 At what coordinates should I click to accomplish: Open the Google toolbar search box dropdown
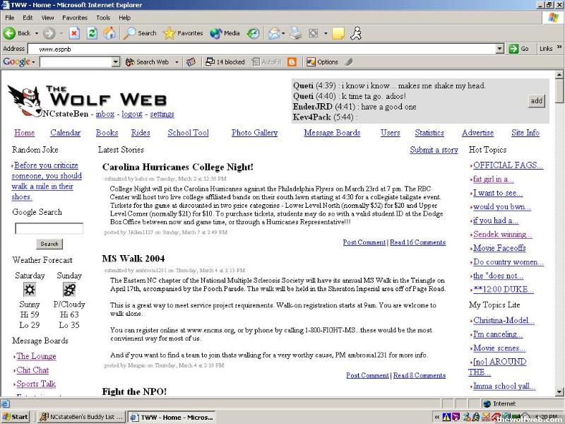tap(116, 62)
